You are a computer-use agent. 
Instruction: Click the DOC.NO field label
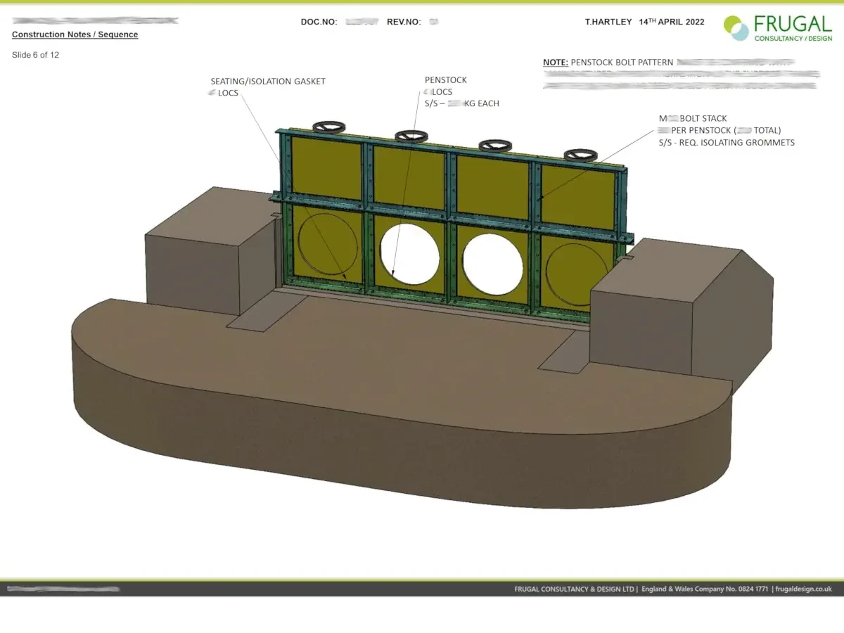319,22
